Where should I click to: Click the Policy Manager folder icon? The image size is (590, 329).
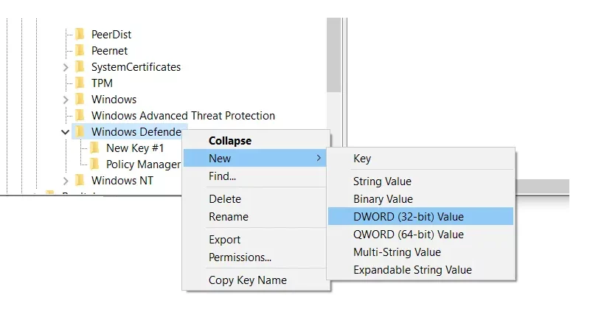(95, 164)
